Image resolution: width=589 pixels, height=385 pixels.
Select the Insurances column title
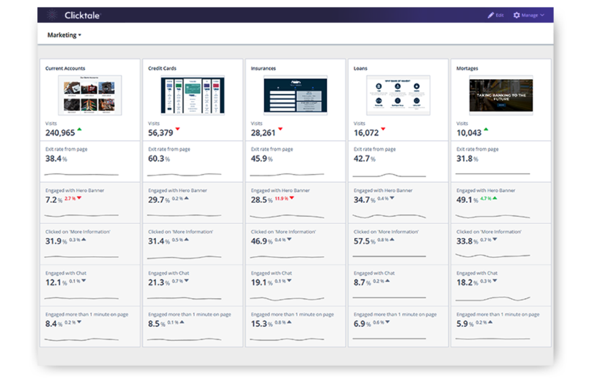click(x=263, y=68)
